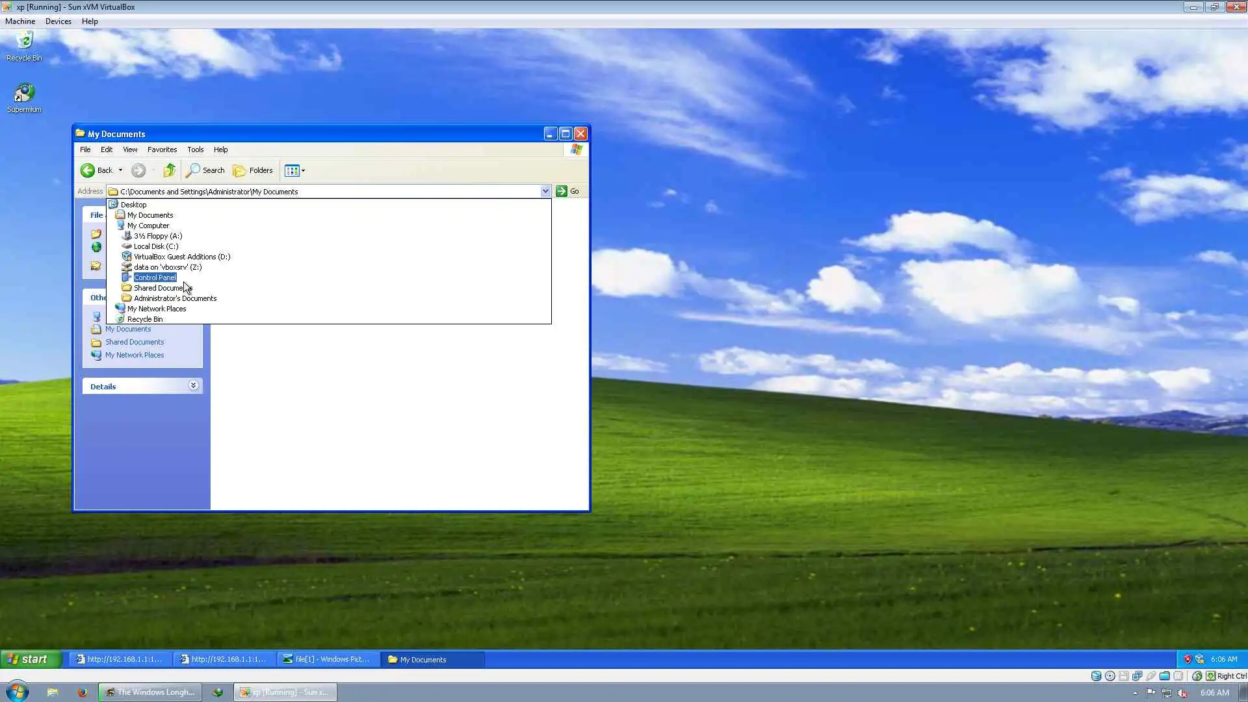Viewport: 1248px width, 702px height.
Task: Open the My Network Places link in the side panel
Action: [x=135, y=355]
